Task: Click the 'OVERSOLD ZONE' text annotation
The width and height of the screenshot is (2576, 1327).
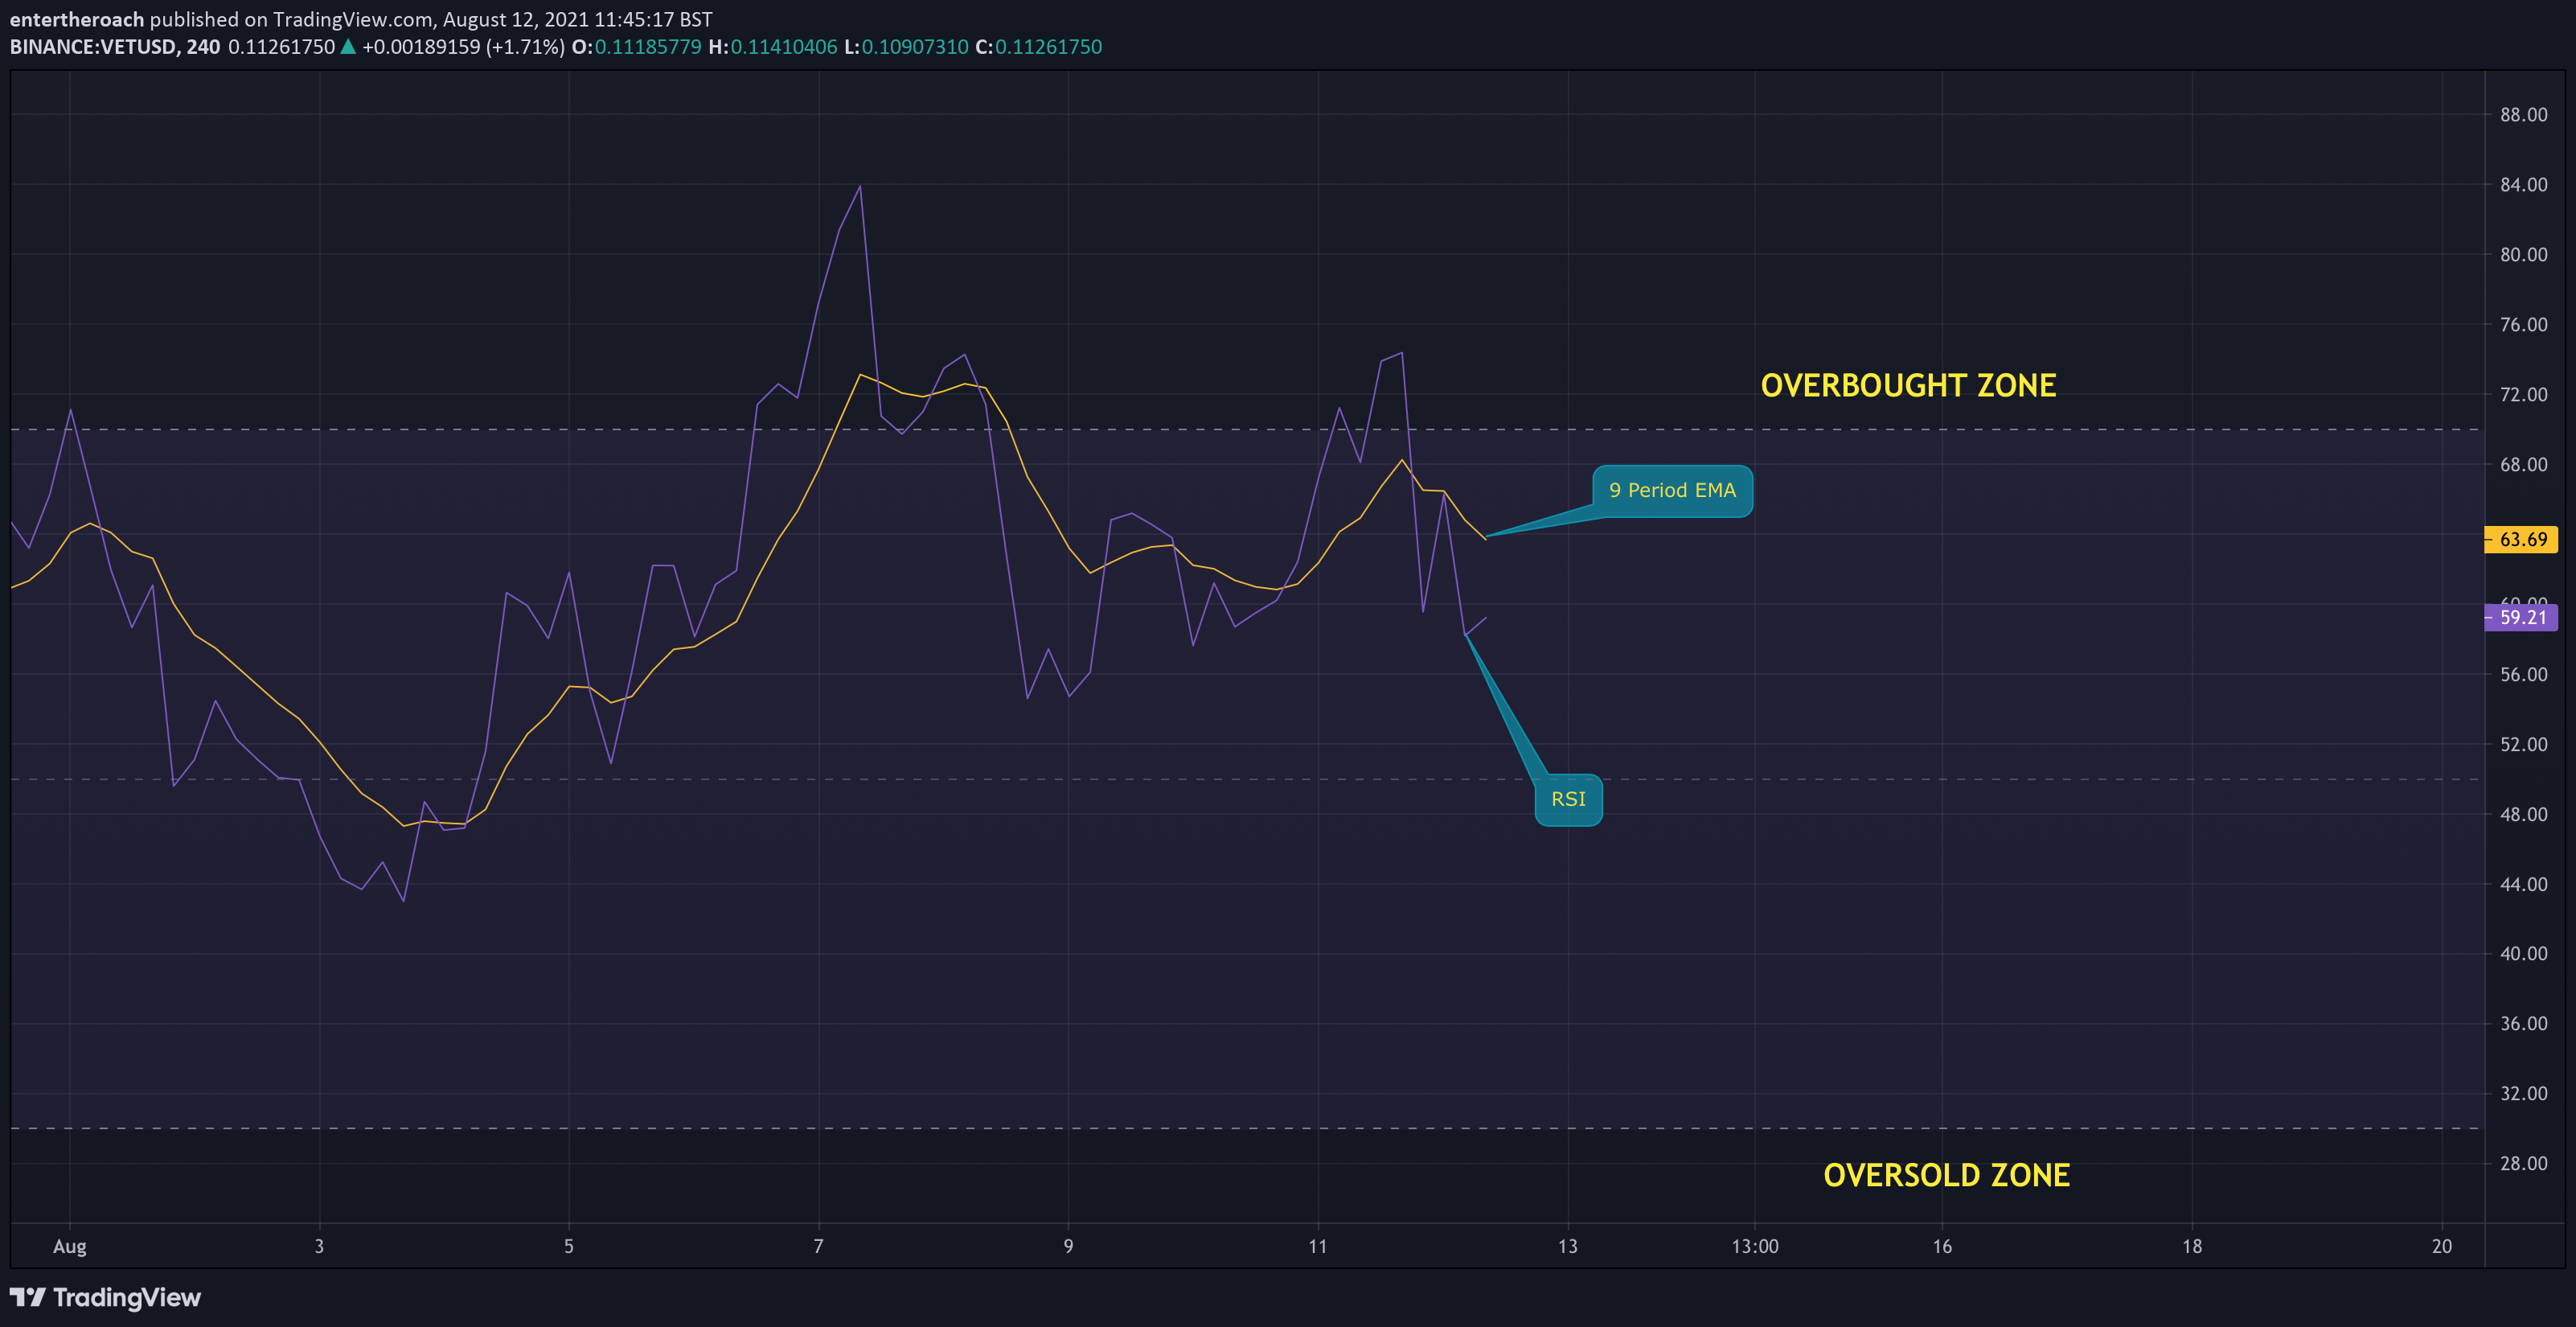Action: (x=1946, y=1175)
